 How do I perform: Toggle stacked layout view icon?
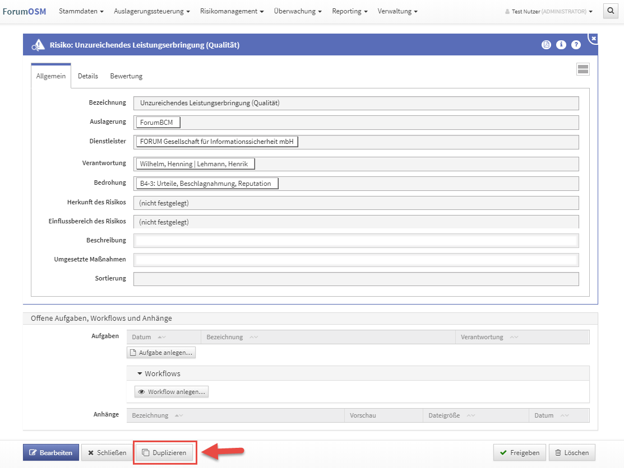(583, 69)
